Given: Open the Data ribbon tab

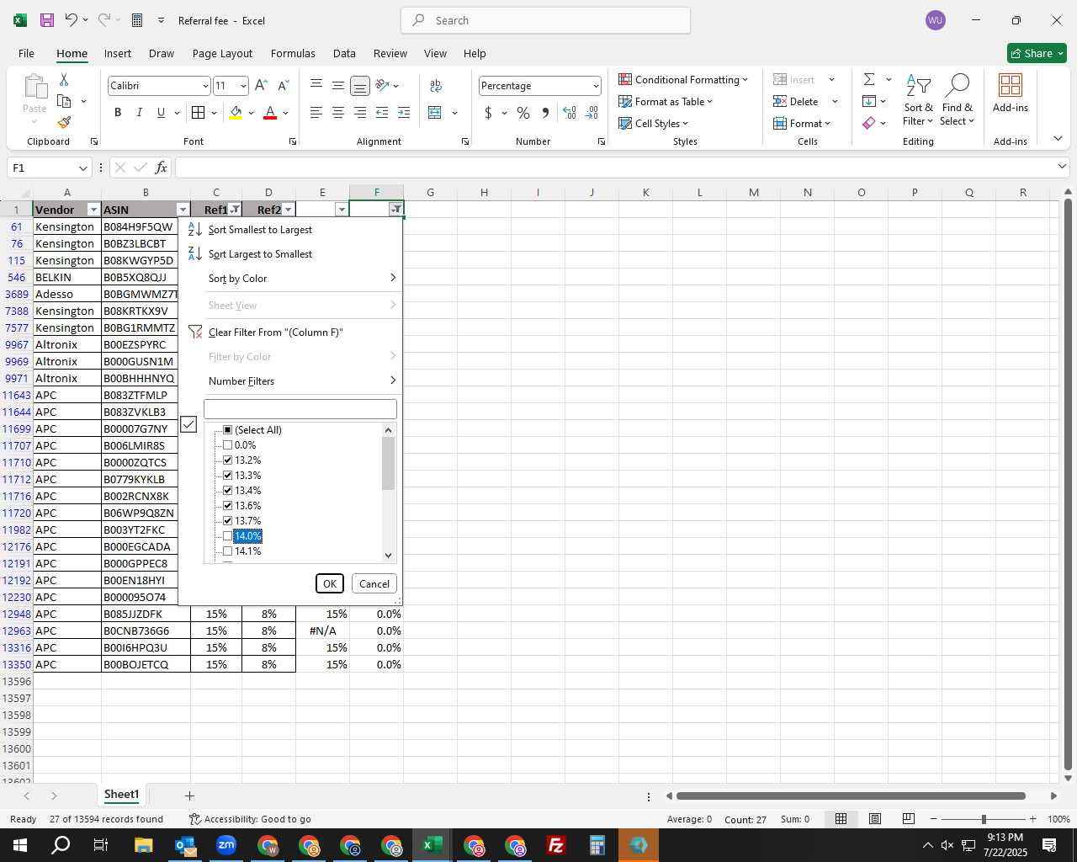Looking at the screenshot, I should point(344,53).
